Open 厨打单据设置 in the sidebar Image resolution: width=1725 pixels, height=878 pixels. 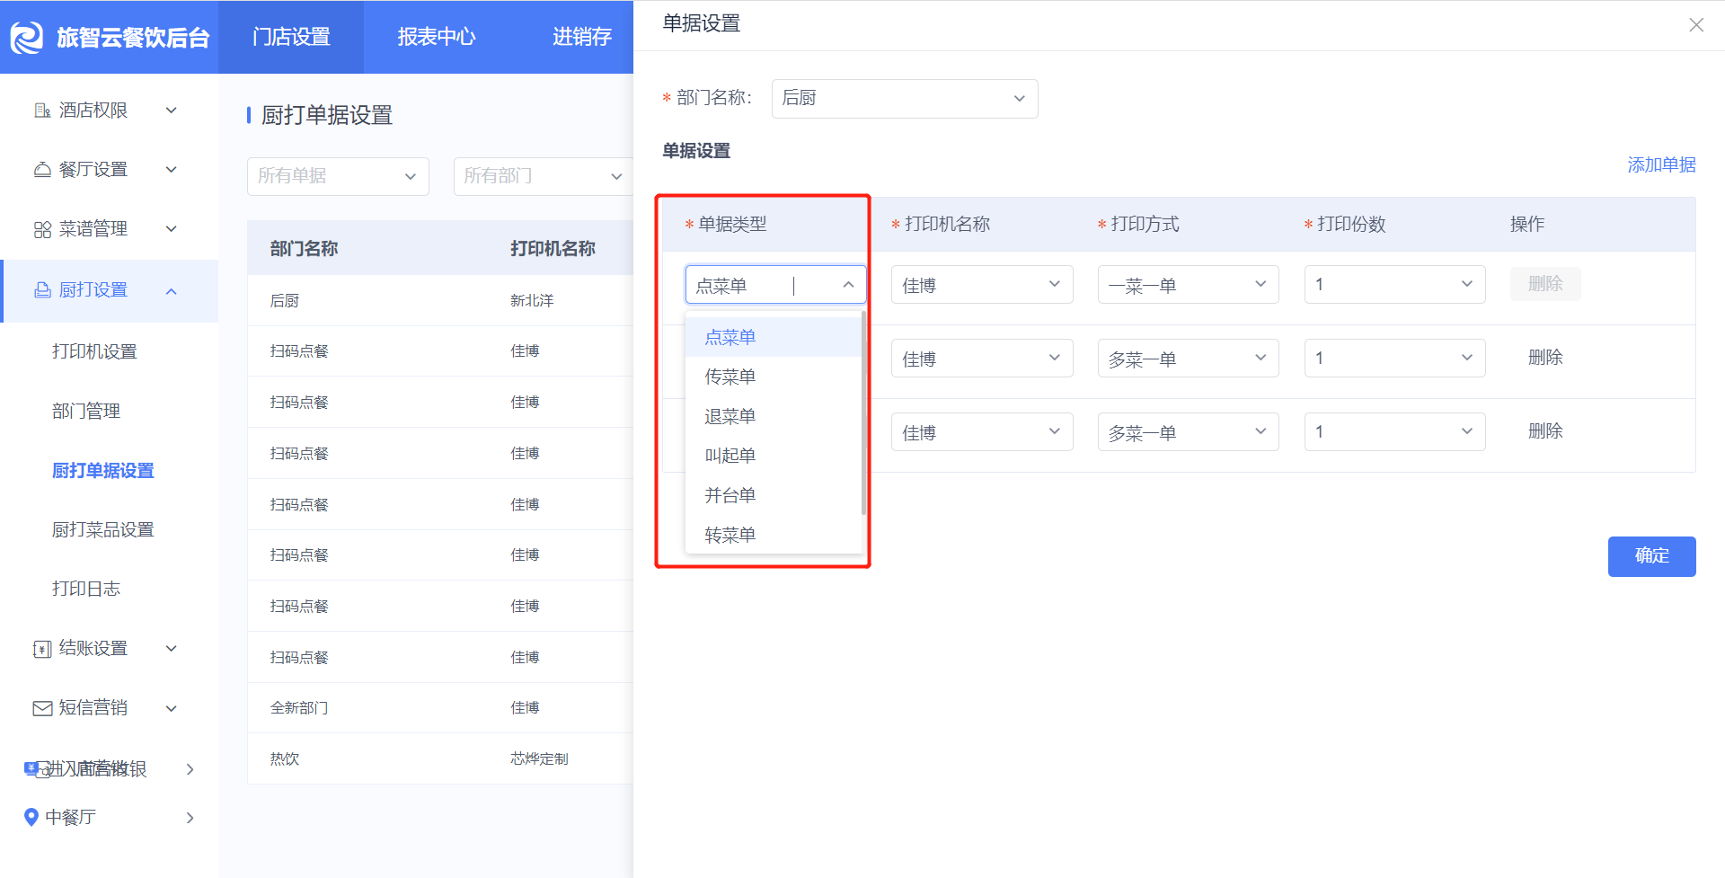tap(103, 470)
